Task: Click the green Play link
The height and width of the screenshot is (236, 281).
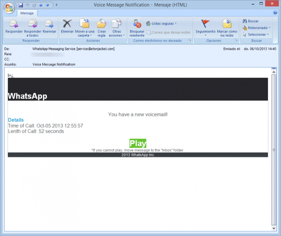Action: point(138,143)
